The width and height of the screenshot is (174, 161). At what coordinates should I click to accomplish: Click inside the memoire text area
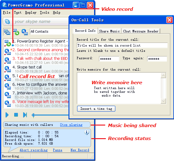coord(119,88)
